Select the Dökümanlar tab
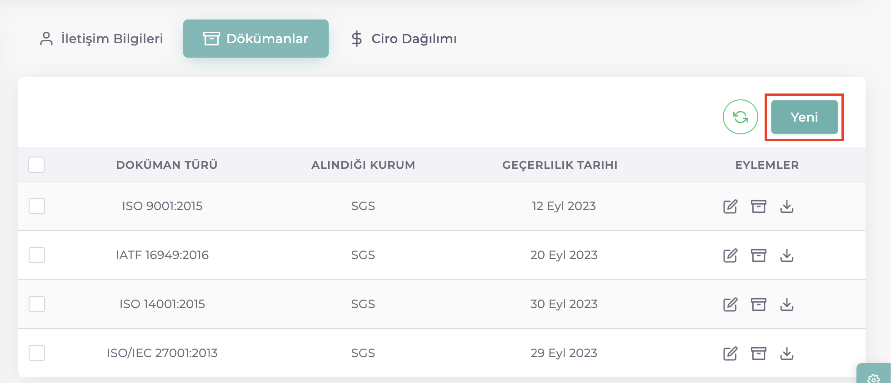 pyautogui.click(x=256, y=39)
